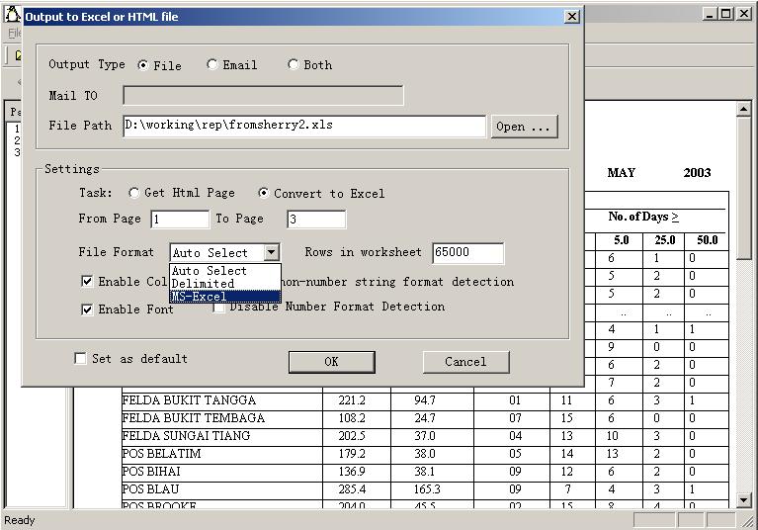Pick MS-Excel in the format list
This screenshot has height=530, width=758.
(224, 296)
